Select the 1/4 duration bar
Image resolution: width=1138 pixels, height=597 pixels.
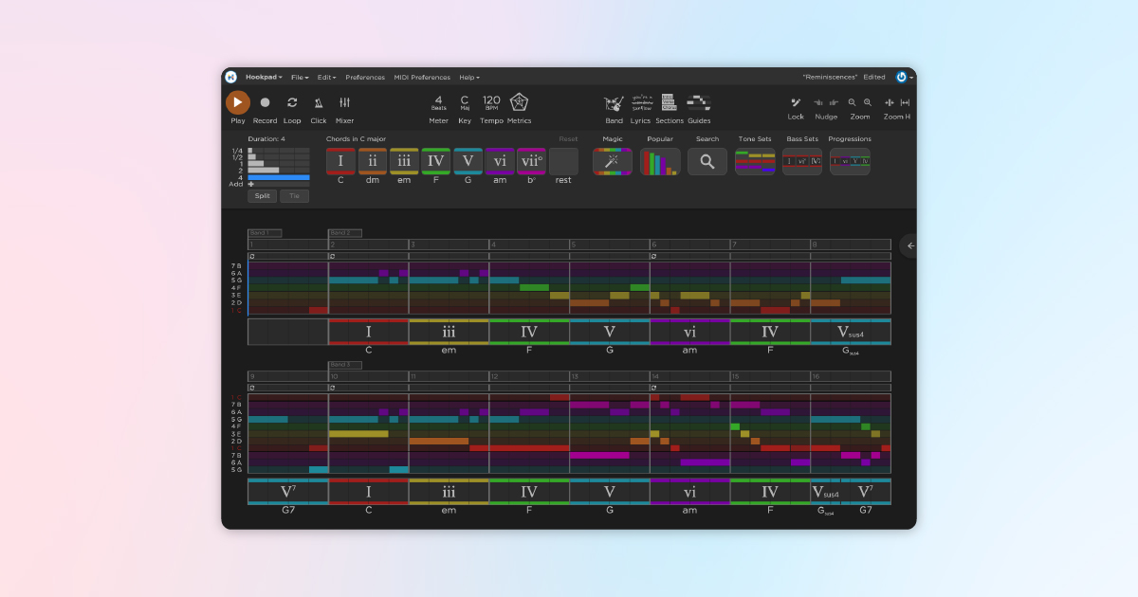click(x=250, y=150)
